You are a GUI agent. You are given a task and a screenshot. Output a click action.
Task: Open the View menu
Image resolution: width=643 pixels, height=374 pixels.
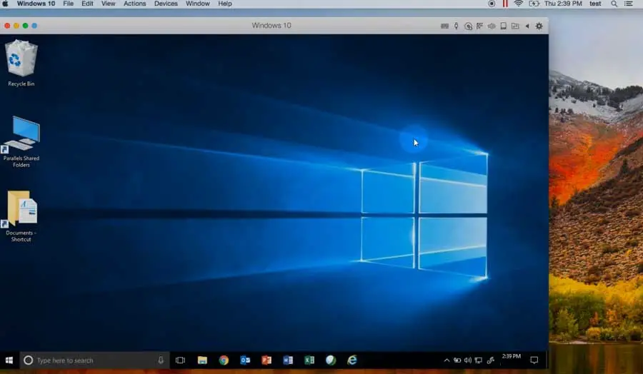[x=109, y=4]
